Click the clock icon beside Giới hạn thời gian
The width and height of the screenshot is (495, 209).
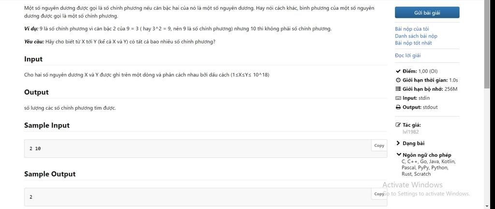[398, 80]
